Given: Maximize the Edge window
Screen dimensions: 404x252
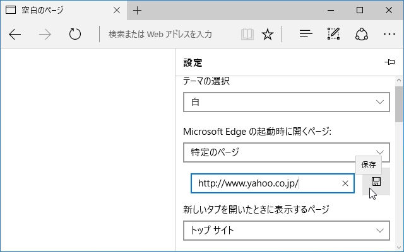Looking at the screenshot, I should (360, 10).
